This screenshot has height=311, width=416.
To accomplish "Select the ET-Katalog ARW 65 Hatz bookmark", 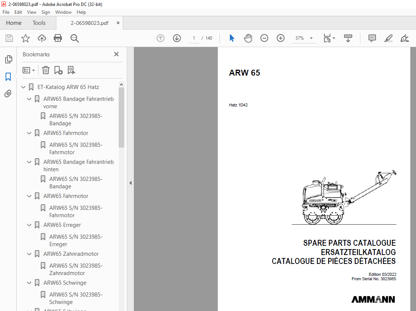I will (68, 87).
